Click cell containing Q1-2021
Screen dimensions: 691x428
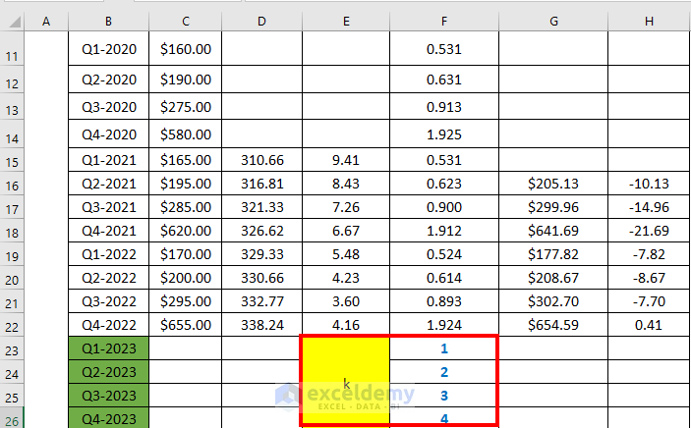pos(109,160)
